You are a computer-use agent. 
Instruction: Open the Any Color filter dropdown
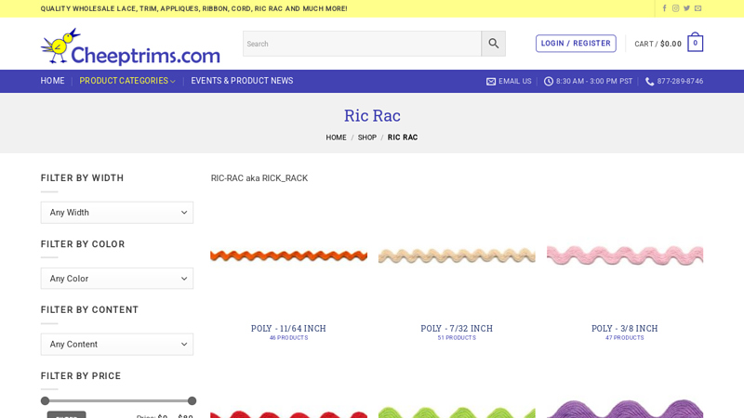click(x=117, y=279)
